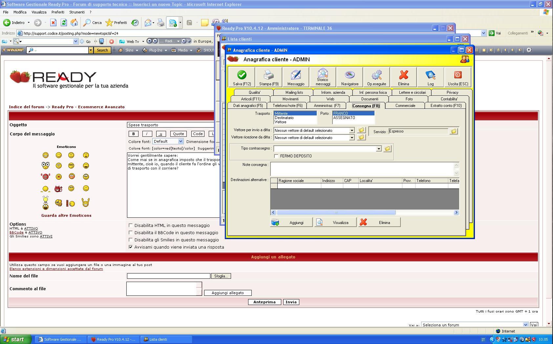The image size is (553, 344).
Task: Click the Mail envelope icon in IE toolbar
Action: (x=148, y=23)
